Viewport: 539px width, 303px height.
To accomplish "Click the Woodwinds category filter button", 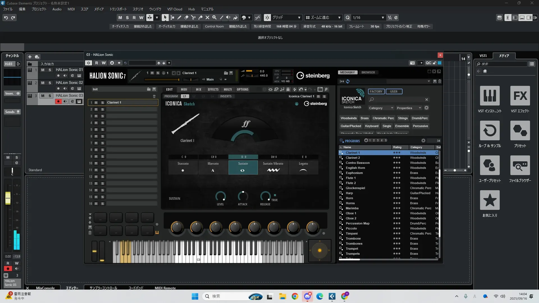I will [348, 118].
